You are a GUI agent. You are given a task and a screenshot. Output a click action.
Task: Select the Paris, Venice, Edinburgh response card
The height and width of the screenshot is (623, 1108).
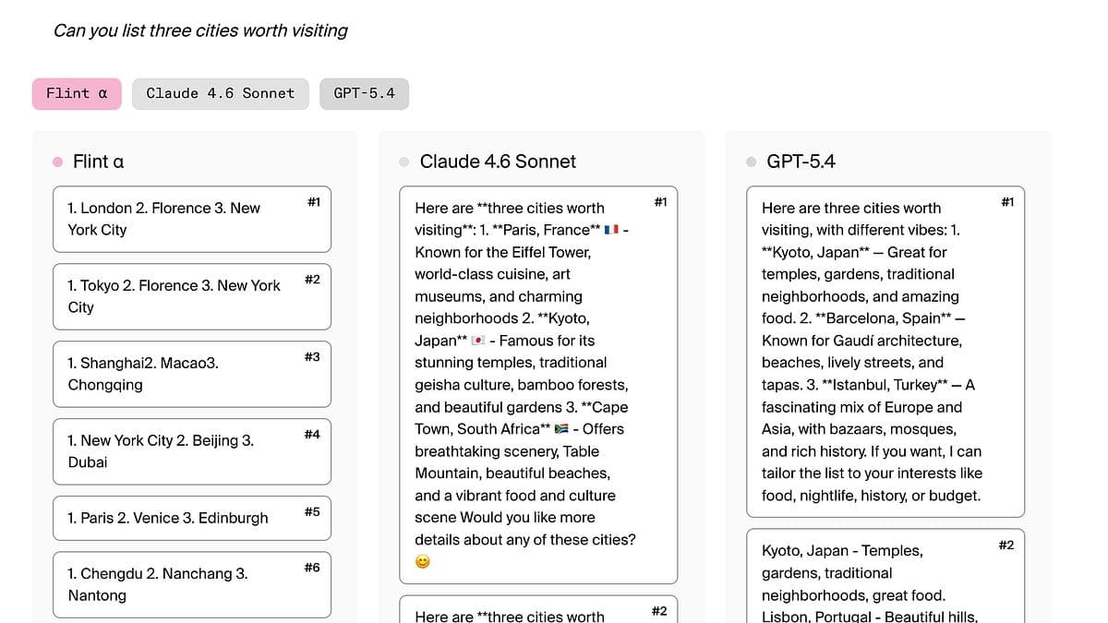(192, 518)
